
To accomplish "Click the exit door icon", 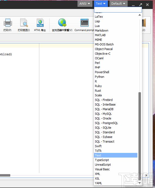I will [x=144, y=23].
